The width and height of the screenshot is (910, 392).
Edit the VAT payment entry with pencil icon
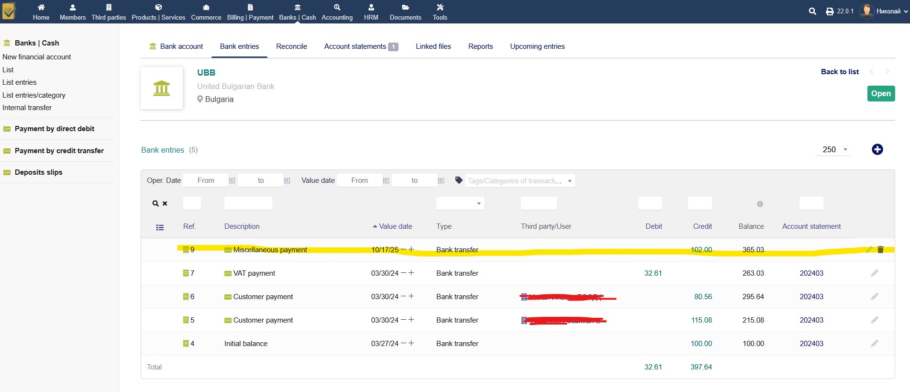pos(874,273)
